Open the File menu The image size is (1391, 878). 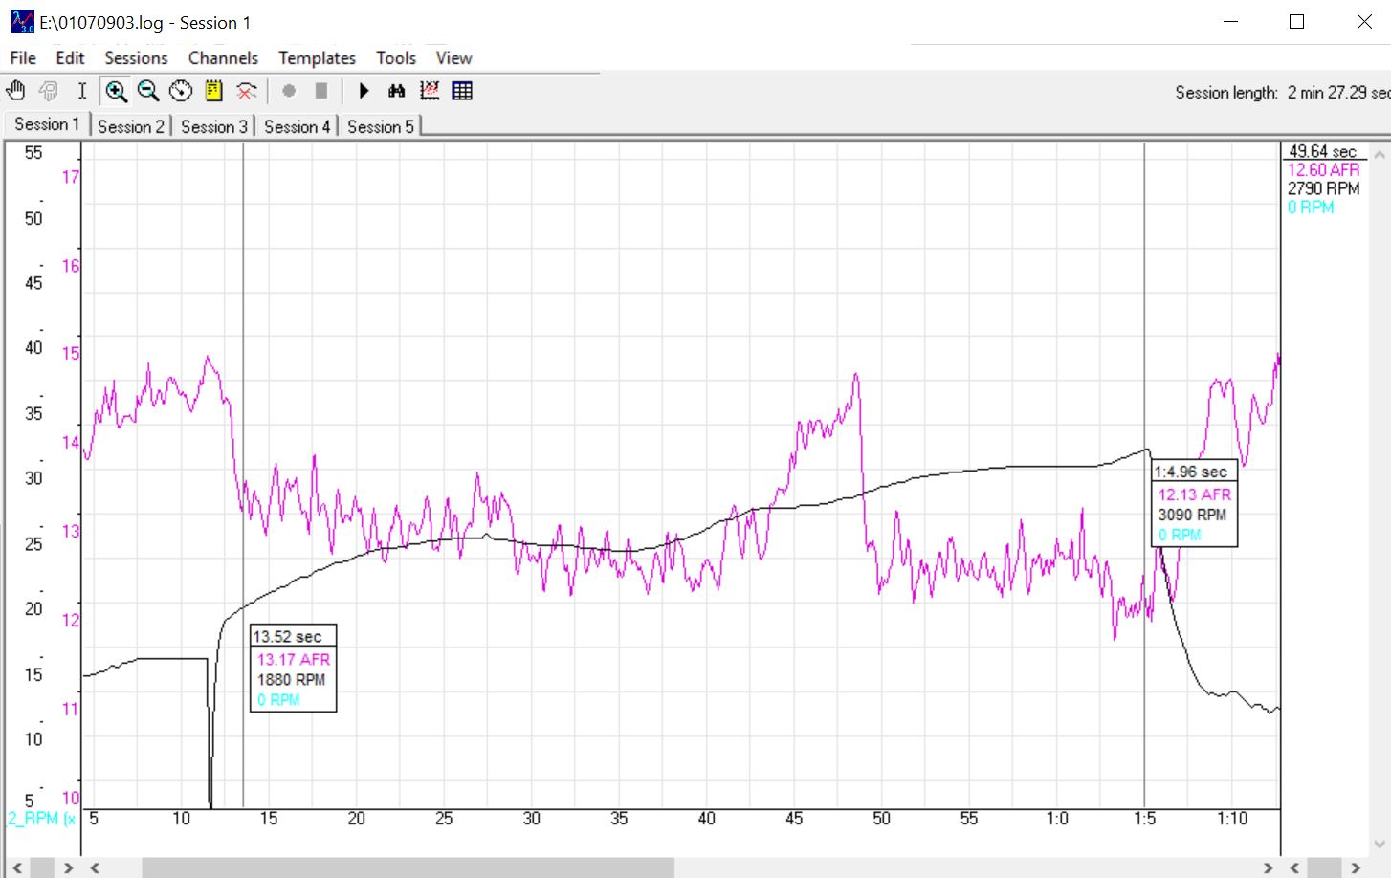23,58
